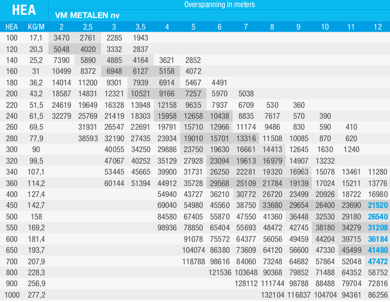Click value 18587 in HEA 200 row
The height and width of the screenshot is (302, 390).
[61, 94]
